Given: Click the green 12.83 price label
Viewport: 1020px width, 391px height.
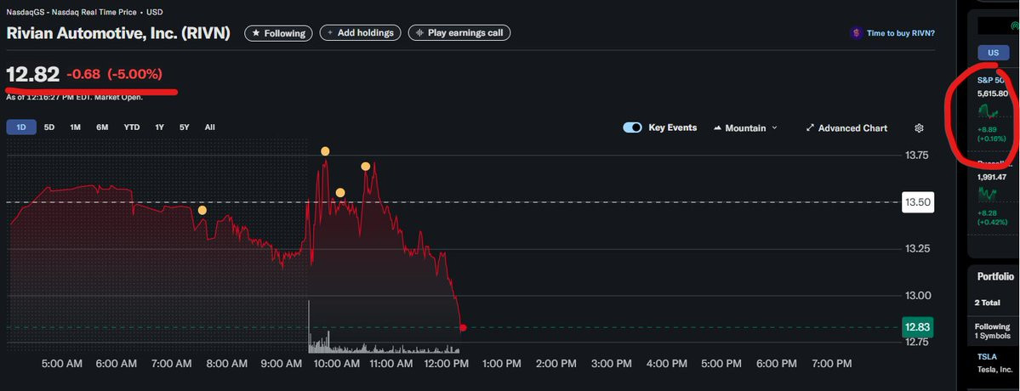Looking at the screenshot, I should click(x=919, y=327).
